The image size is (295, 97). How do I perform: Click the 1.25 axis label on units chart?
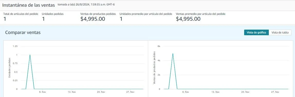pyautogui.click(x=15, y=46)
